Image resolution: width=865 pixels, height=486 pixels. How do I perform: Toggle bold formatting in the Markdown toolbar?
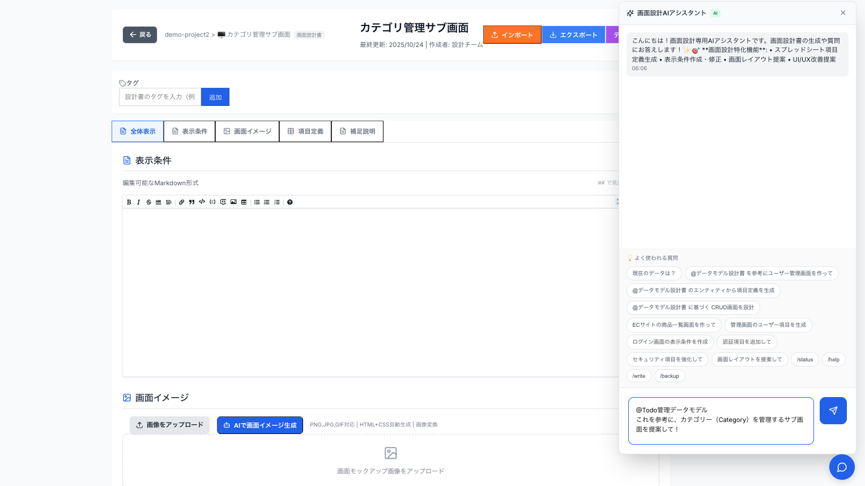(x=129, y=202)
